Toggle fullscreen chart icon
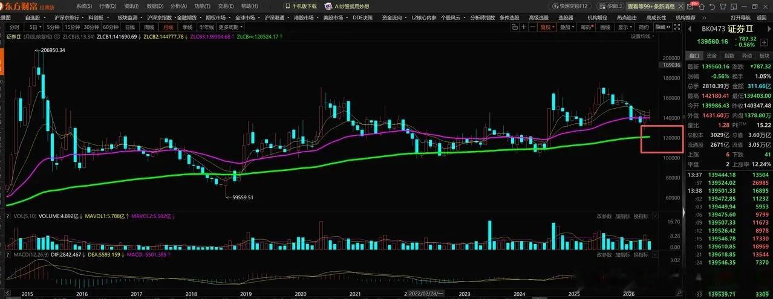773x299 pixels. pyautogui.click(x=677, y=27)
